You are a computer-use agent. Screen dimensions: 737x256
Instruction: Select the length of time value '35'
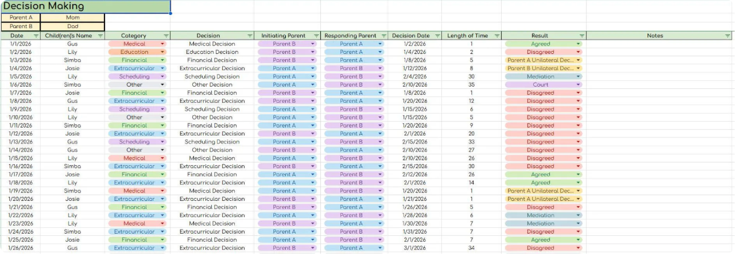(x=472, y=85)
